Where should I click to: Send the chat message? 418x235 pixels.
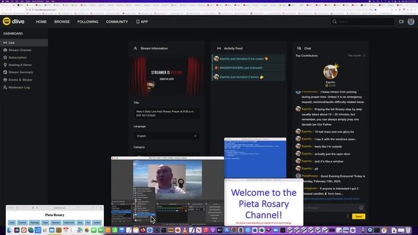click(359, 216)
